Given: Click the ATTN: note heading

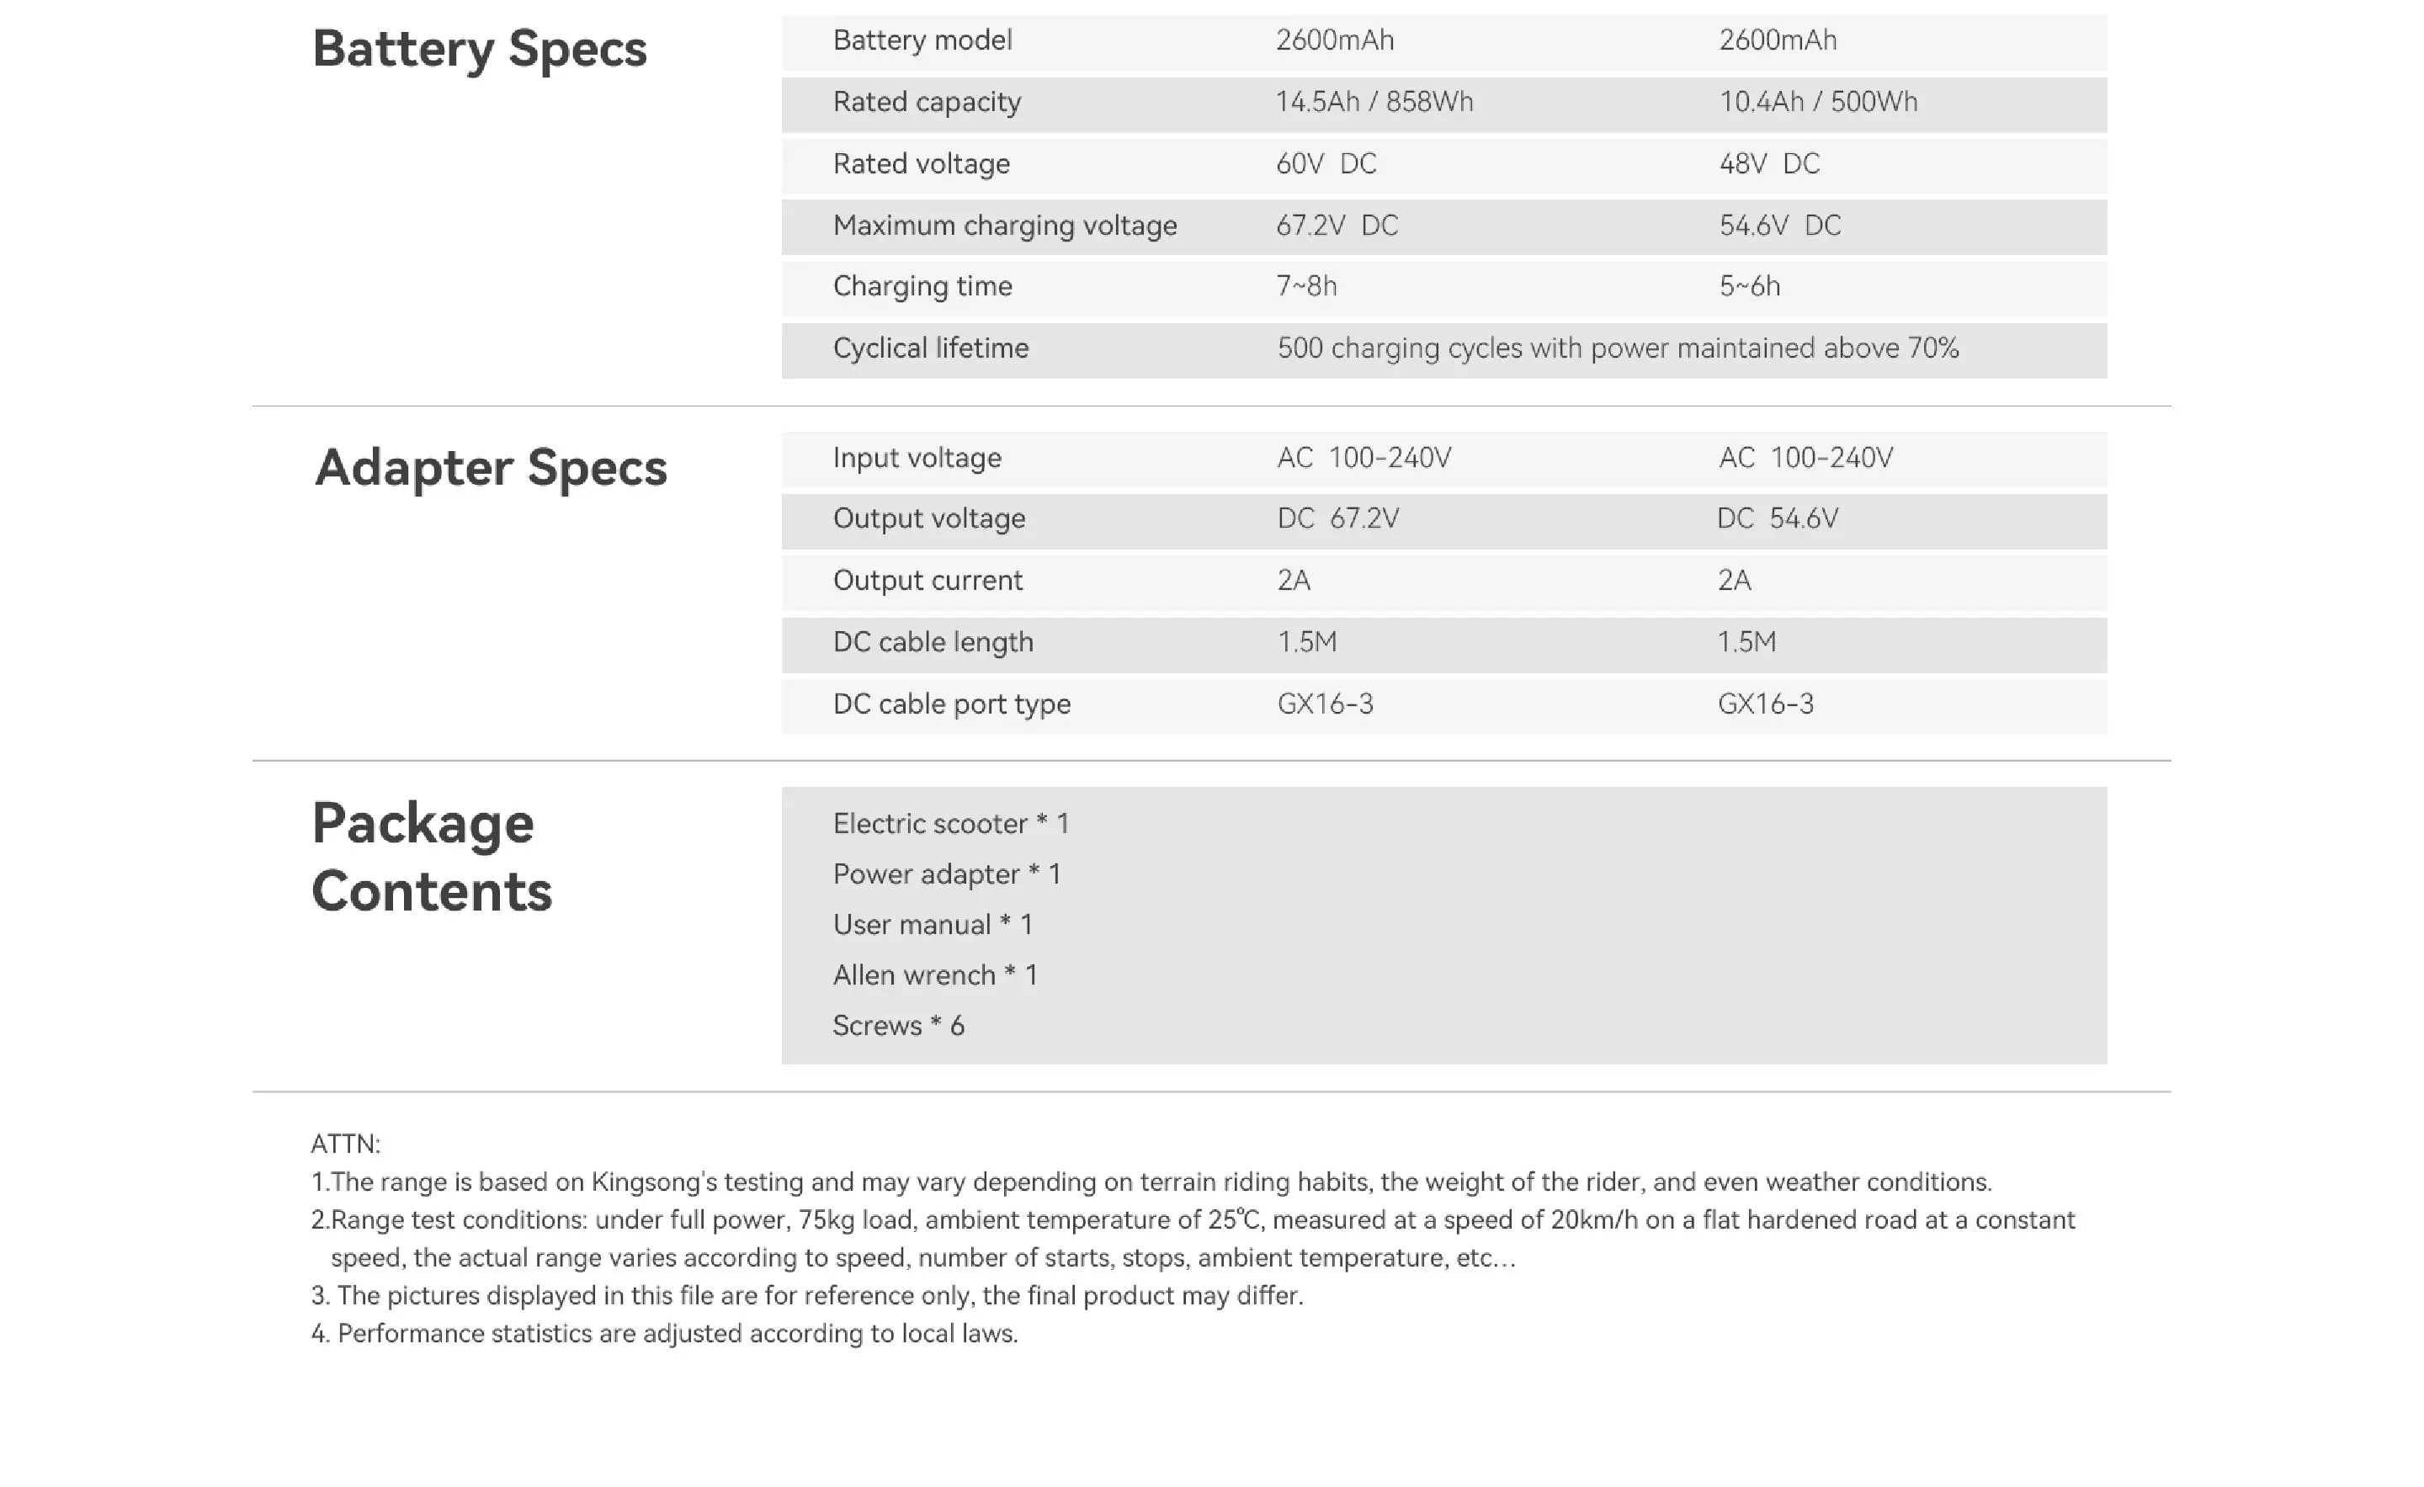Looking at the screenshot, I should click(x=345, y=1144).
